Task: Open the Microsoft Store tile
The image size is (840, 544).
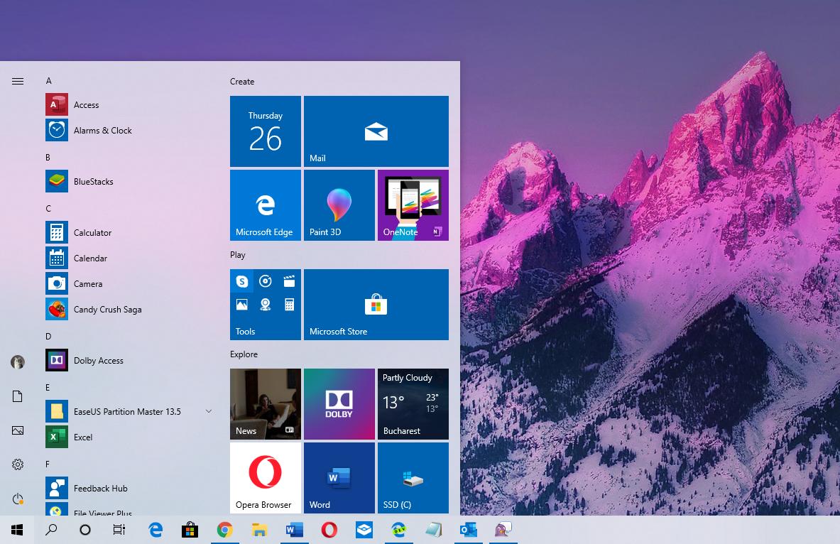Action: (376, 305)
